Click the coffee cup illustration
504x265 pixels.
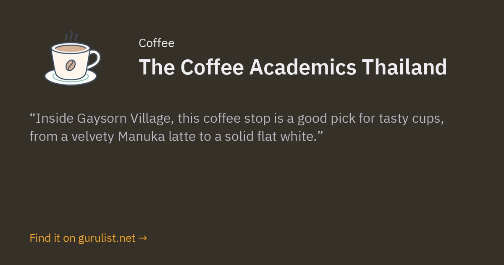pyautogui.click(x=72, y=58)
